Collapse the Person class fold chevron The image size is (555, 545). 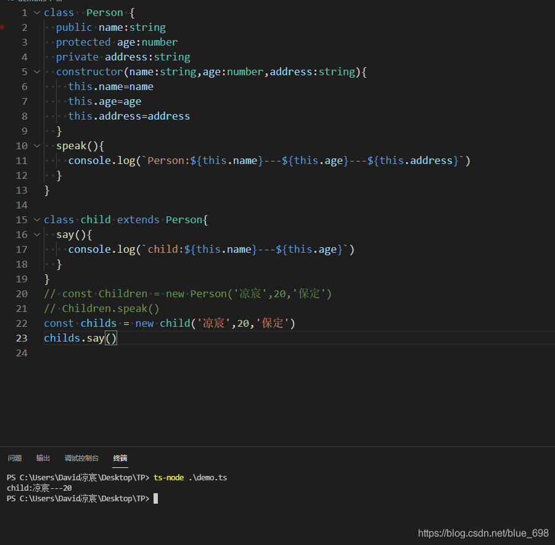[37, 13]
